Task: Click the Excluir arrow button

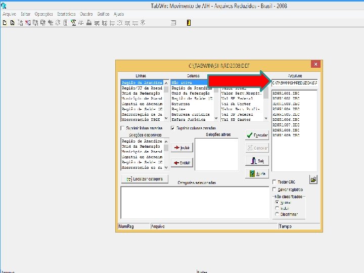Action: tap(182, 163)
